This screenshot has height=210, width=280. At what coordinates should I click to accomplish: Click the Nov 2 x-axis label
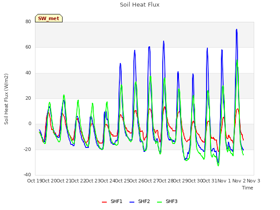pyautogui.click(x=239, y=181)
